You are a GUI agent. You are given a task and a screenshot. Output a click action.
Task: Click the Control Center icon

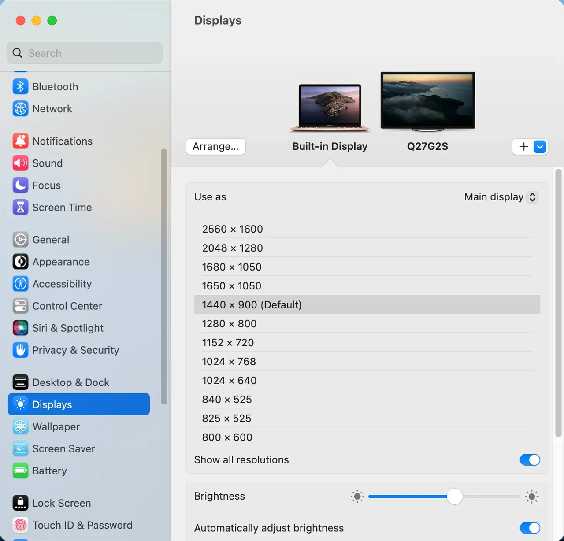(20, 306)
